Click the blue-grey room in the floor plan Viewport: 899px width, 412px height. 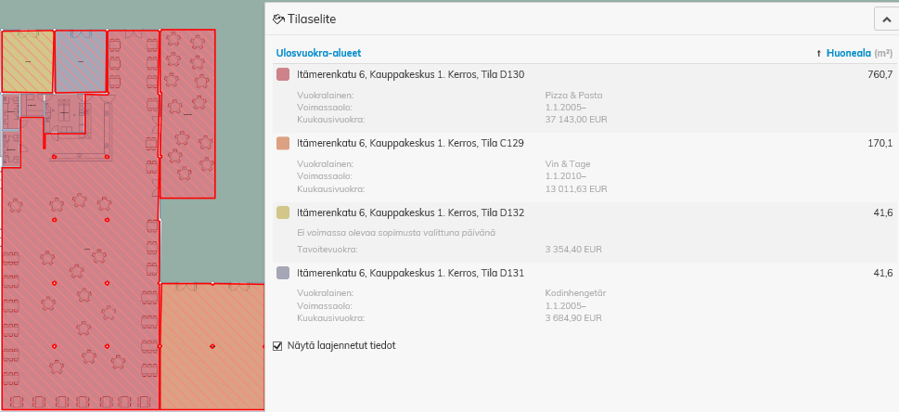81,61
